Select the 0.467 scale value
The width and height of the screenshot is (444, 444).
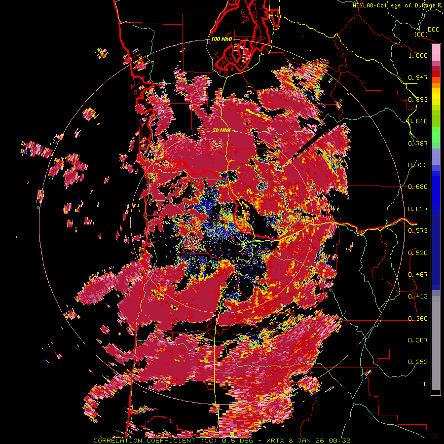(418, 275)
